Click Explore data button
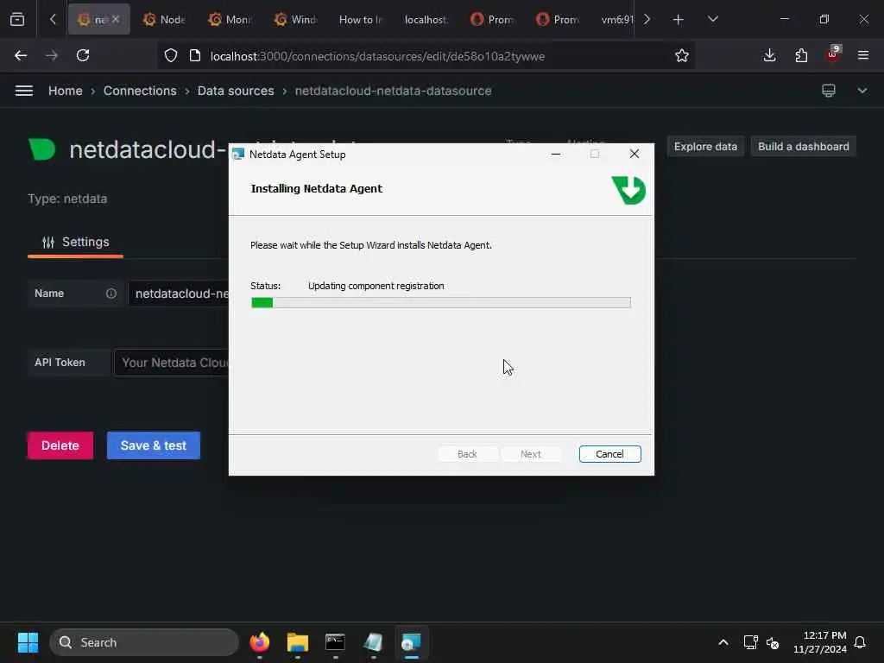This screenshot has height=663, width=884. (705, 147)
